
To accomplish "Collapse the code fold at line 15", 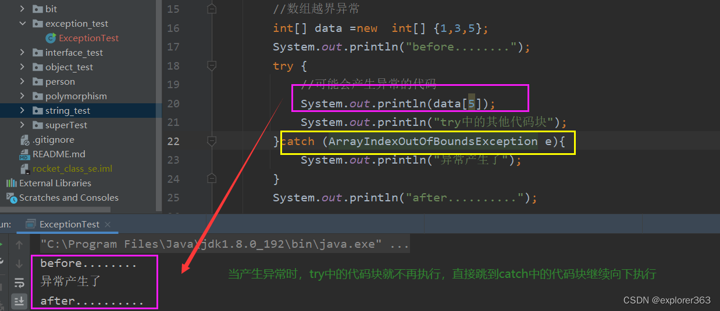I will [212, 9].
